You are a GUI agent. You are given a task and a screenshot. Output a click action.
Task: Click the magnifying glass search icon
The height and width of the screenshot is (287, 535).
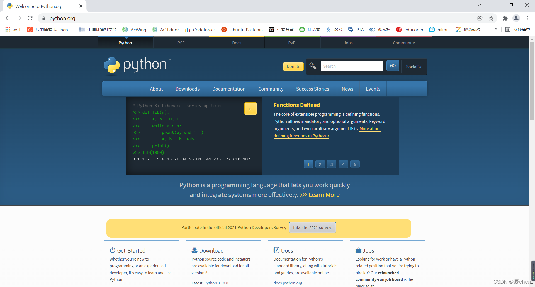click(x=313, y=66)
